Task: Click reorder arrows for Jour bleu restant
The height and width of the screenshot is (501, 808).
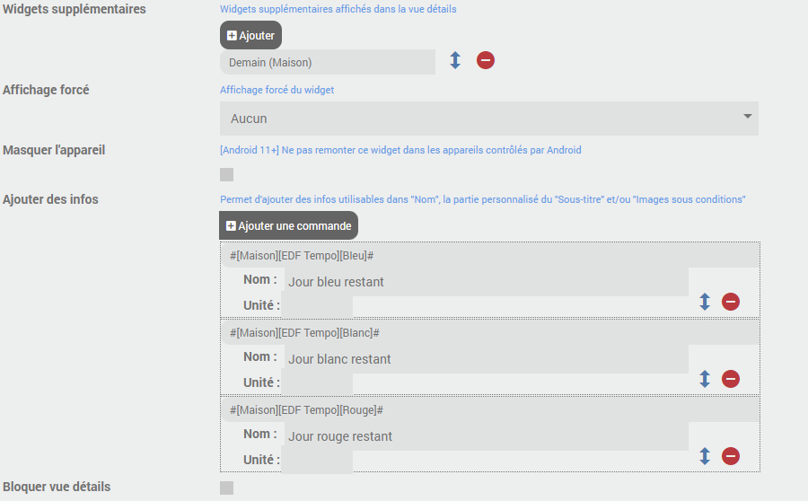Action: pos(705,302)
